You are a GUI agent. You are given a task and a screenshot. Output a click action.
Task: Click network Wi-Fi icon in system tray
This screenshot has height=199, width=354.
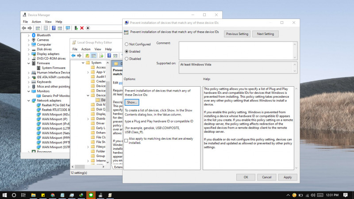tap(307, 195)
